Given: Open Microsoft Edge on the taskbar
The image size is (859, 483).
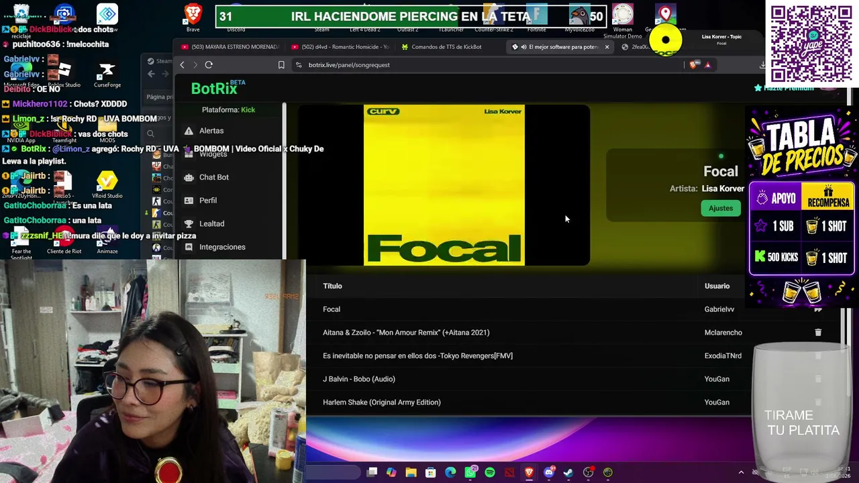Looking at the screenshot, I should [x=450, y=472].
